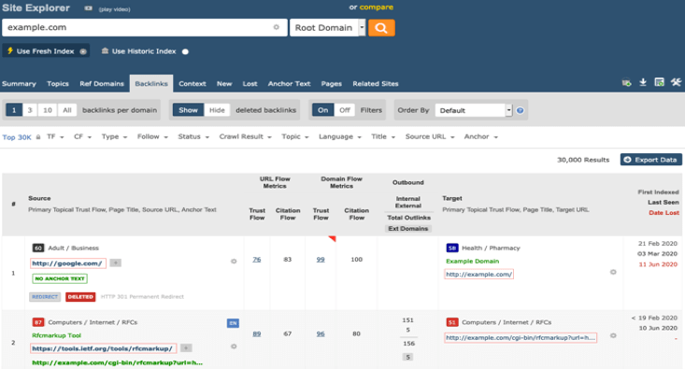The height and width of the screenshot is (369, 685).
Task: Click the orange search magnifier button
Action: (x=381, y=28)
